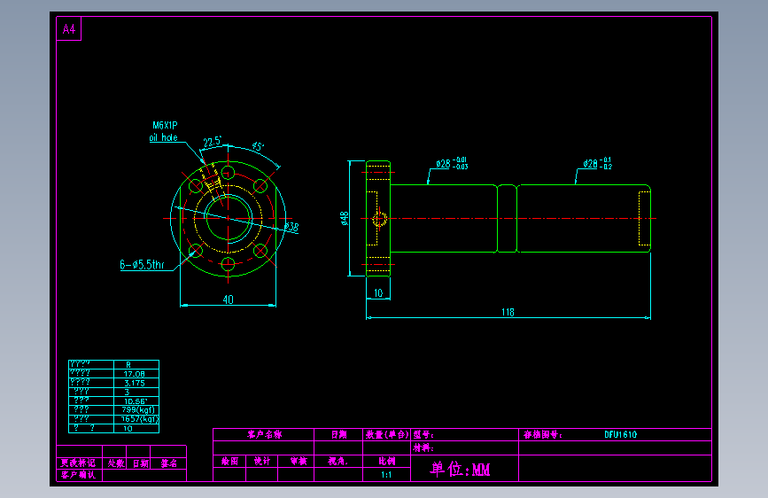Click the 17.08 table value
Viewport: 768px width, 498px height.
point(135,374)
